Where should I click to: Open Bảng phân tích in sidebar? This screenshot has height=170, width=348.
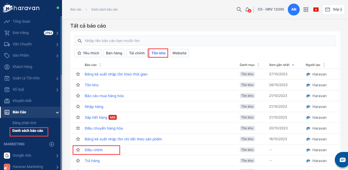click(x=24, y=123)
